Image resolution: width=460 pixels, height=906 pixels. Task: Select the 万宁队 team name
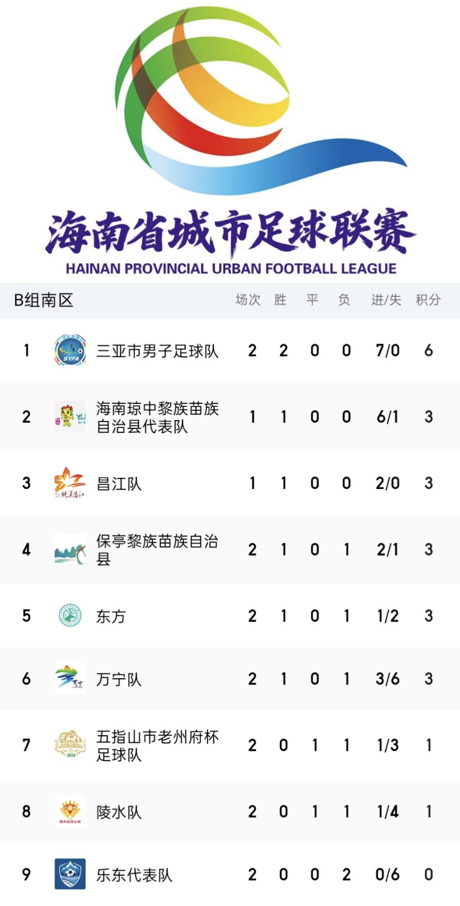119,679
